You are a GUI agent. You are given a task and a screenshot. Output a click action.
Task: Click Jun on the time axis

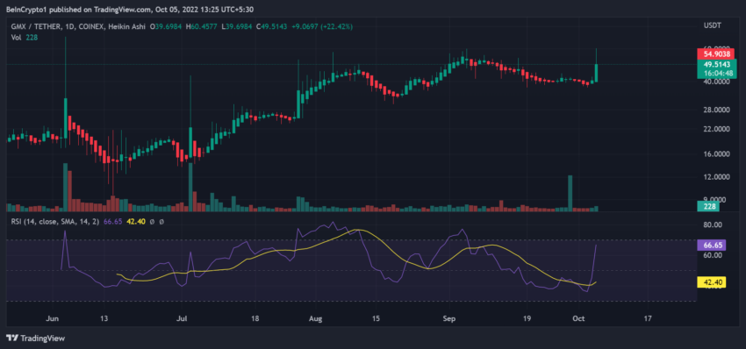[x=53, y=318]
